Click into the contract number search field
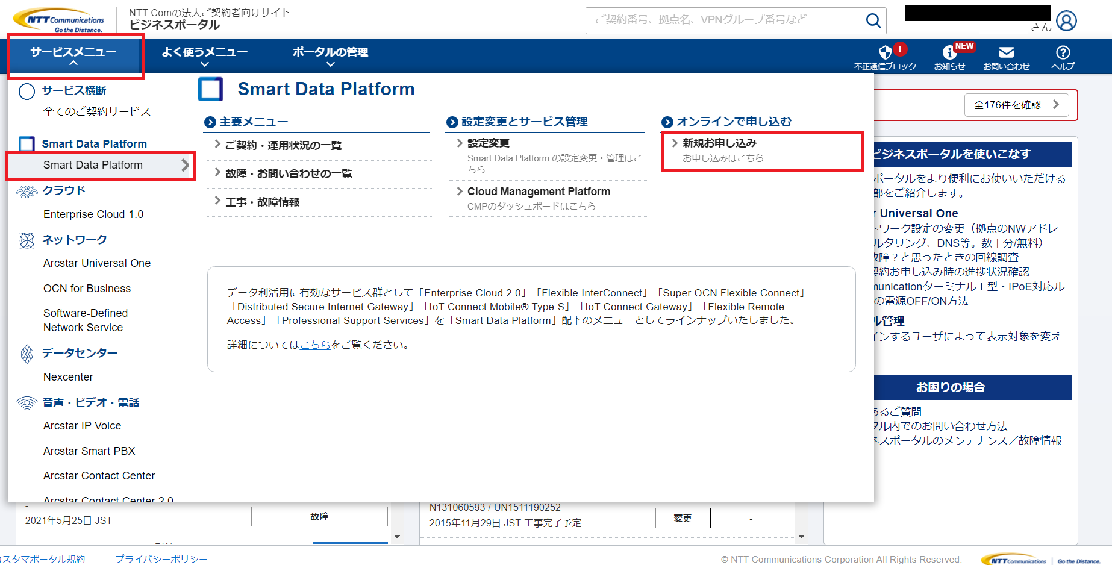 (x=723, y=20)
